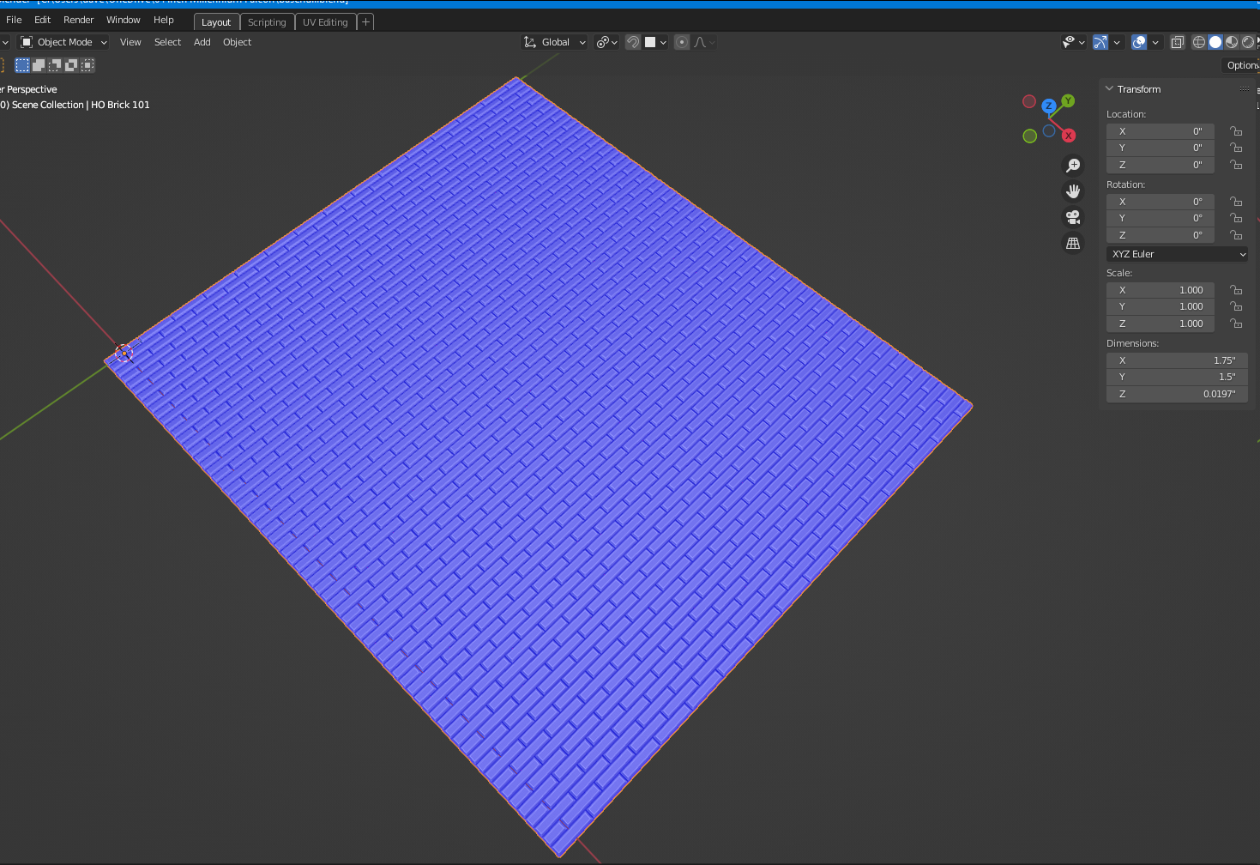The width and height of the screenshot is (1260, 865).
Task: Open the gizmo settings dropdown arrow
Action: click(1117, 42)
